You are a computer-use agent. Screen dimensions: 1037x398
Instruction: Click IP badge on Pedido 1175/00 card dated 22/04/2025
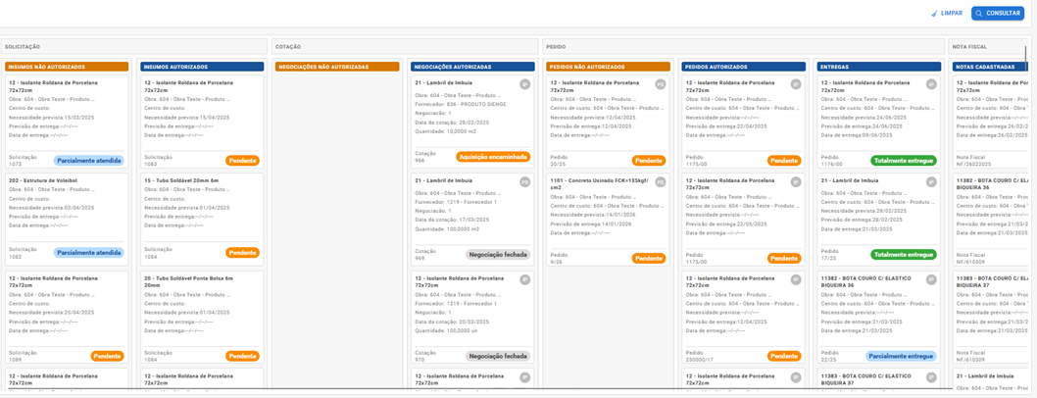(796, 84)
